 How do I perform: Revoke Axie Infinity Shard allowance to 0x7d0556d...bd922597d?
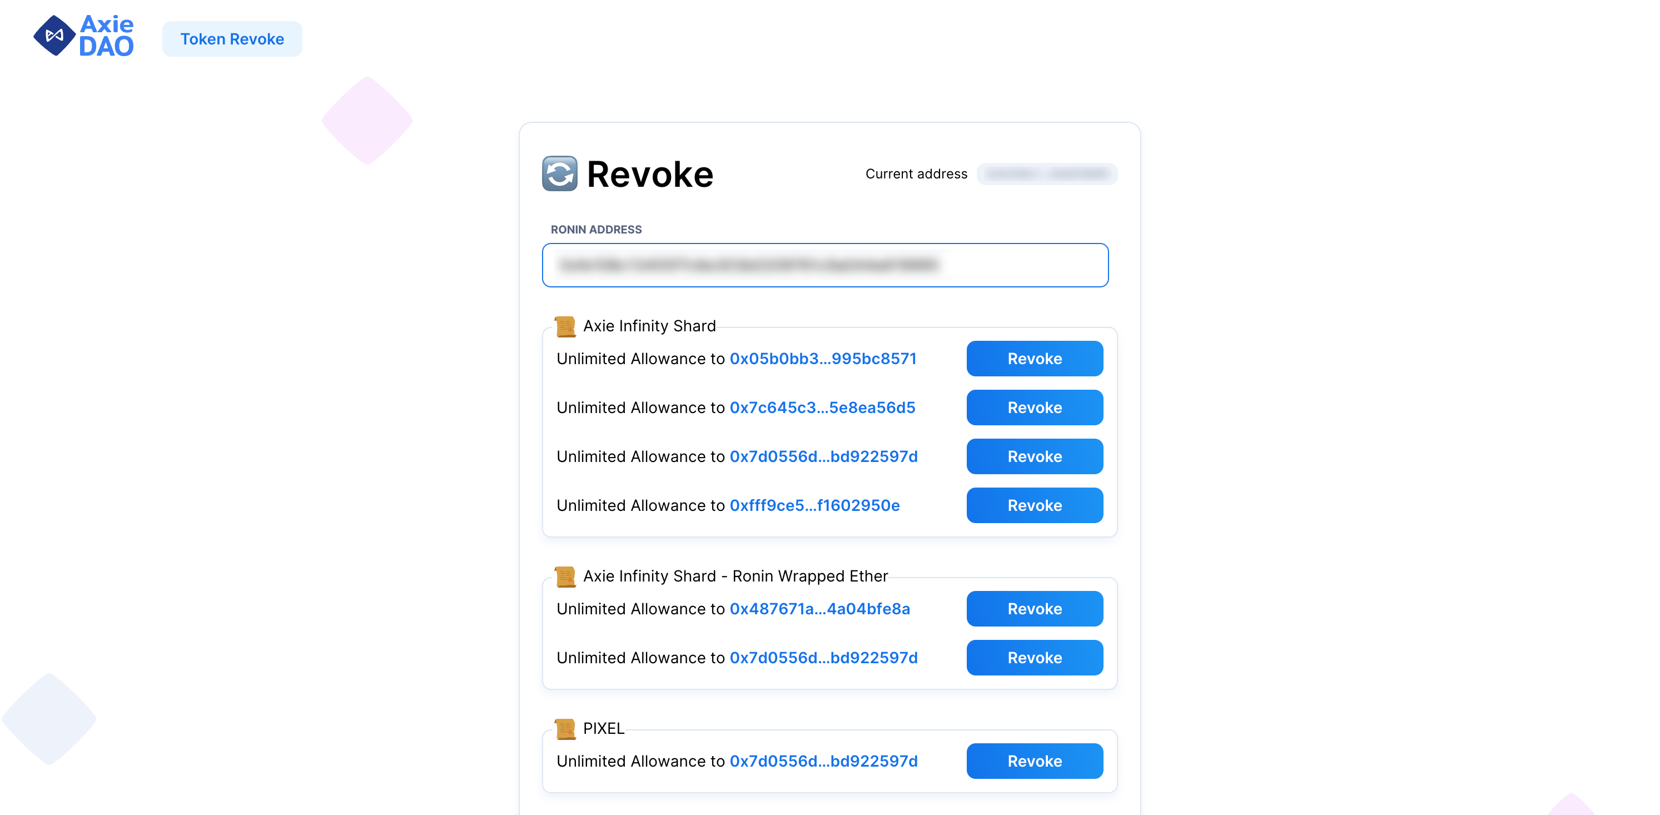(x=1034, y=456)
